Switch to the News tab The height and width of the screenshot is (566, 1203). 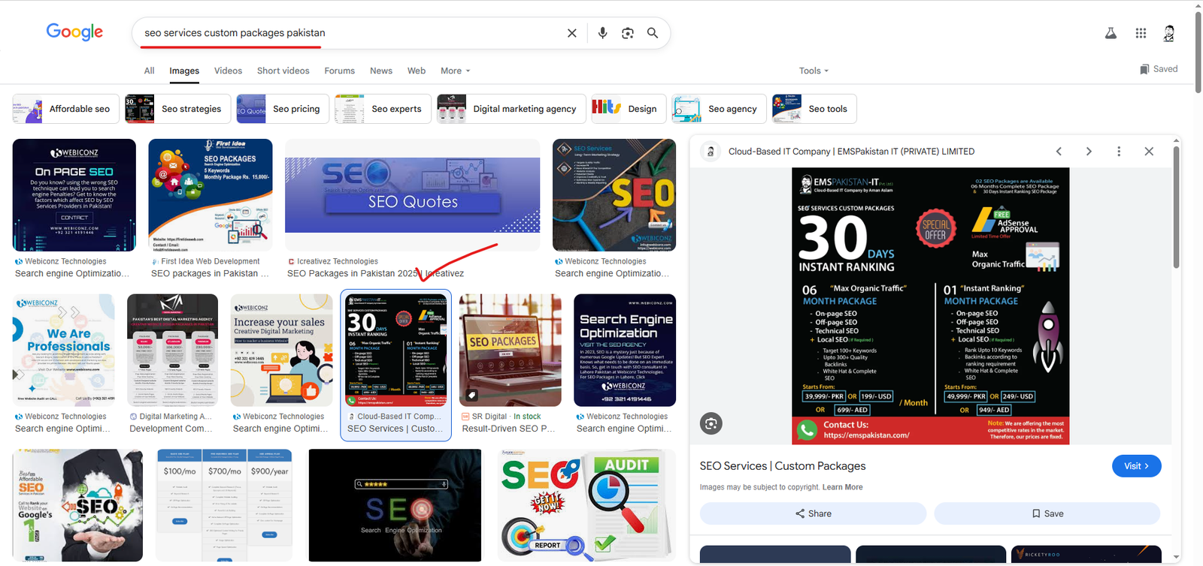381,71
